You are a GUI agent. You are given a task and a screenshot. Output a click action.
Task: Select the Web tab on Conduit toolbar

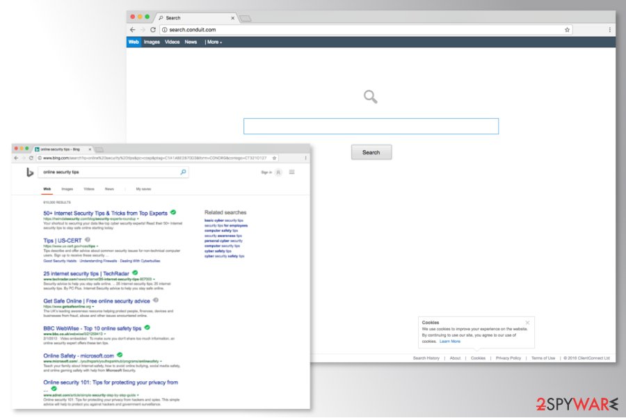[x=134, y=42]
